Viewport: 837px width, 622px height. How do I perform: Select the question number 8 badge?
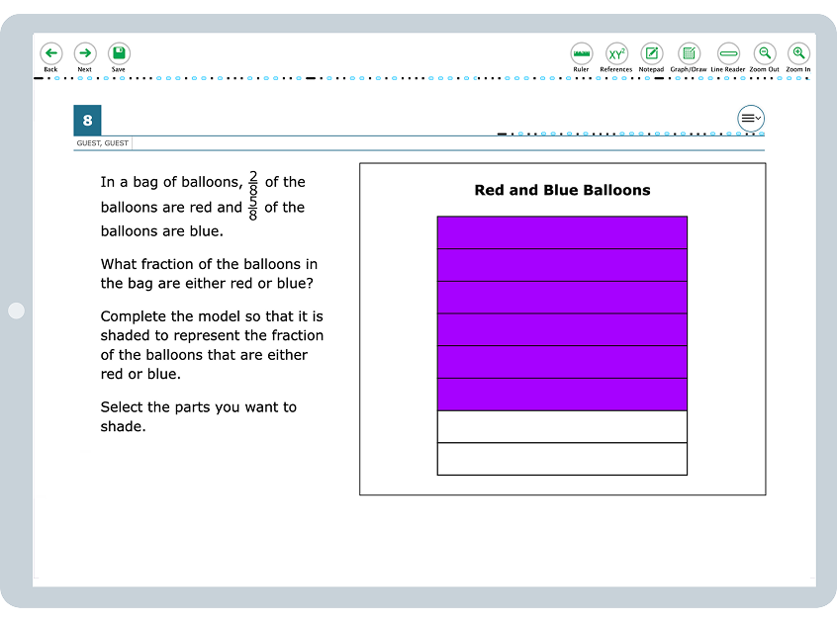pos(87,121)
